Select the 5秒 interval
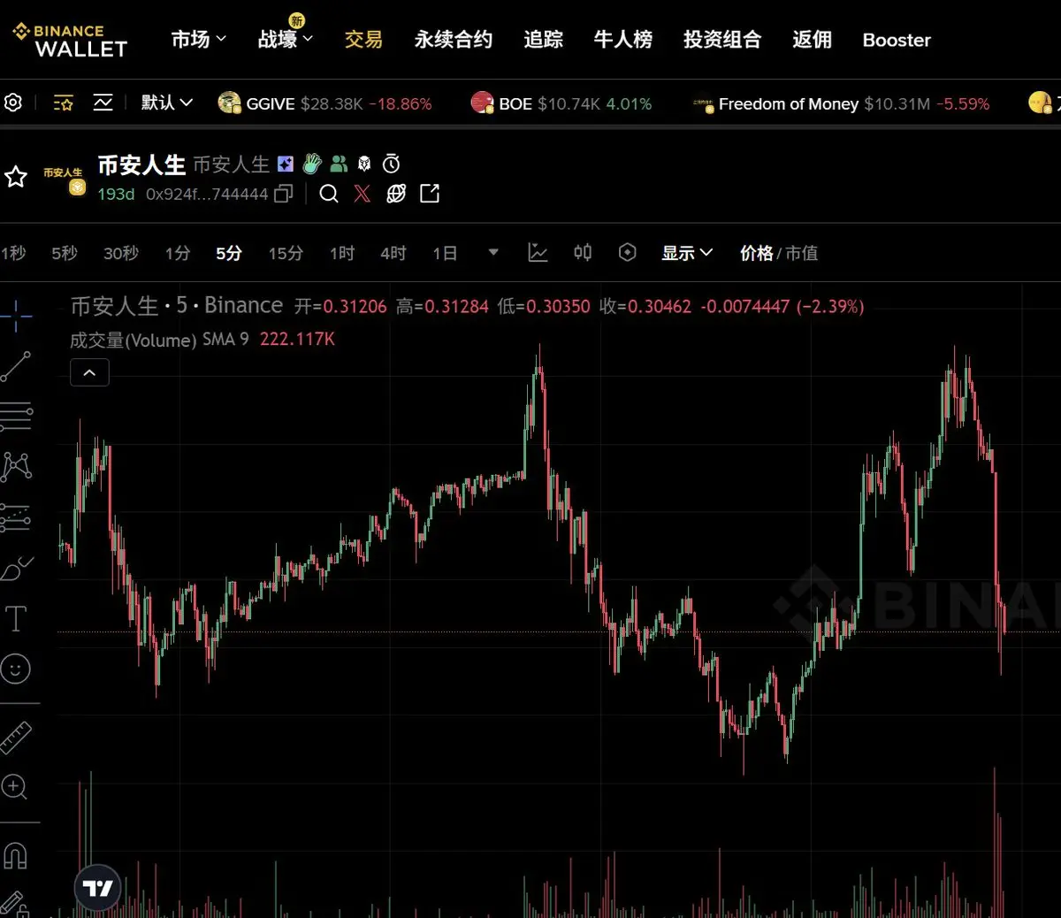Screen dimensions: 1061x918 click(65, 253)
